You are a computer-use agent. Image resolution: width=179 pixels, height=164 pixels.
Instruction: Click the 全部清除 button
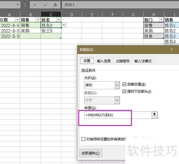90,153
